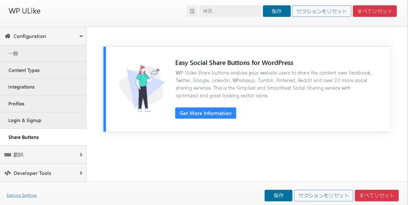Go to the Integrations settings
The width and height of the screenshot is (408, 205).
pos(22,87)
